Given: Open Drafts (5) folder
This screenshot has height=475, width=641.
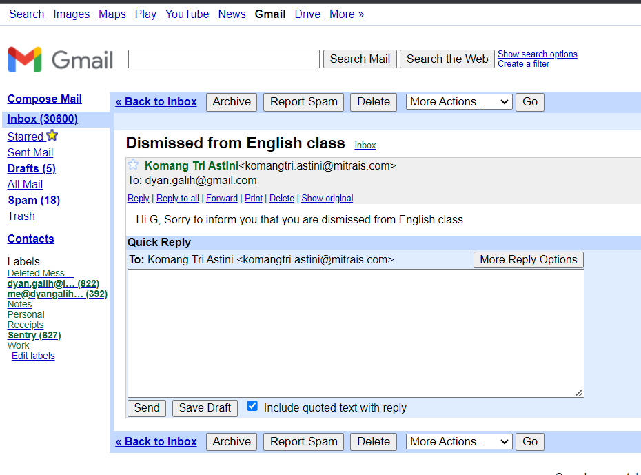Looking at the screenshot, I should pyautogui.click(x=32, y=168).
